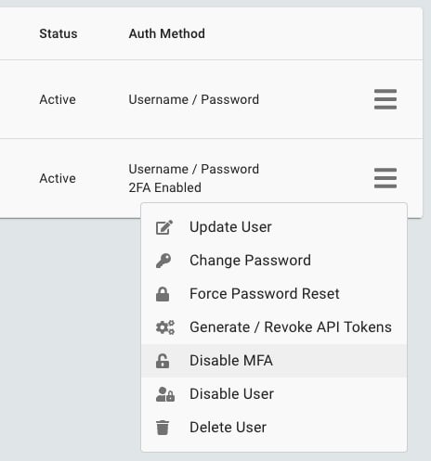
Task: Click Active status in first user row
Action: pyautogui.click(x=58, y=99)
